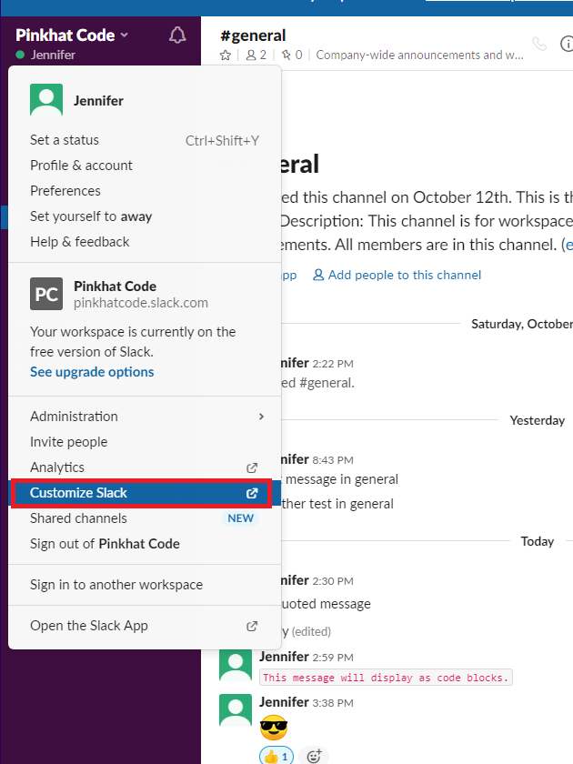This screenshot has width=573, height=764.
Task: Click the Pinkhat Code PC workspace icon
Action: coord(46,294)
